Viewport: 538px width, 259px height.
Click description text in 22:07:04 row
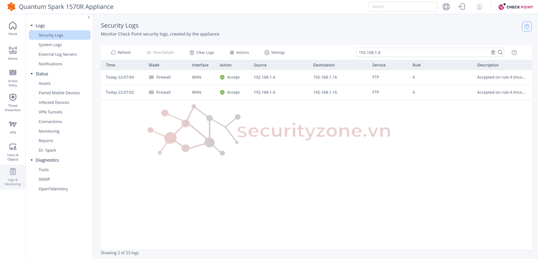point(501,77)
